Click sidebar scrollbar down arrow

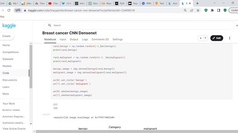(31, 124)
